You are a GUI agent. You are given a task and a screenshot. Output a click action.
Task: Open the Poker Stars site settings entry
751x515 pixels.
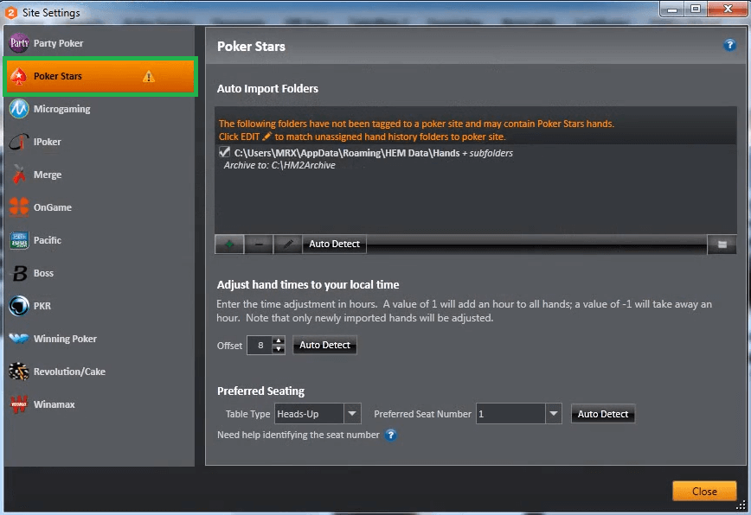100,77
